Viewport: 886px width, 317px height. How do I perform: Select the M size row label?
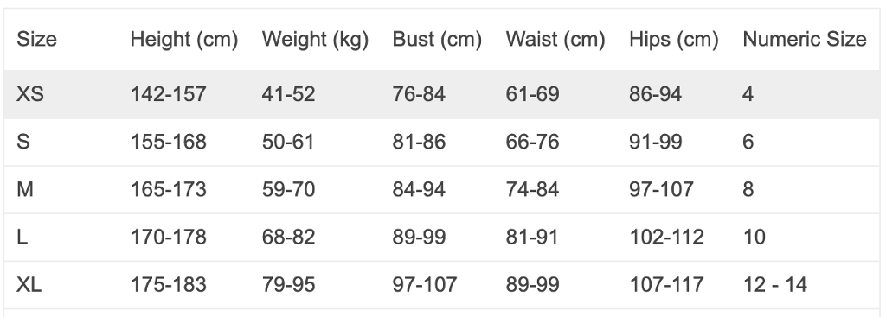[25, 189]
